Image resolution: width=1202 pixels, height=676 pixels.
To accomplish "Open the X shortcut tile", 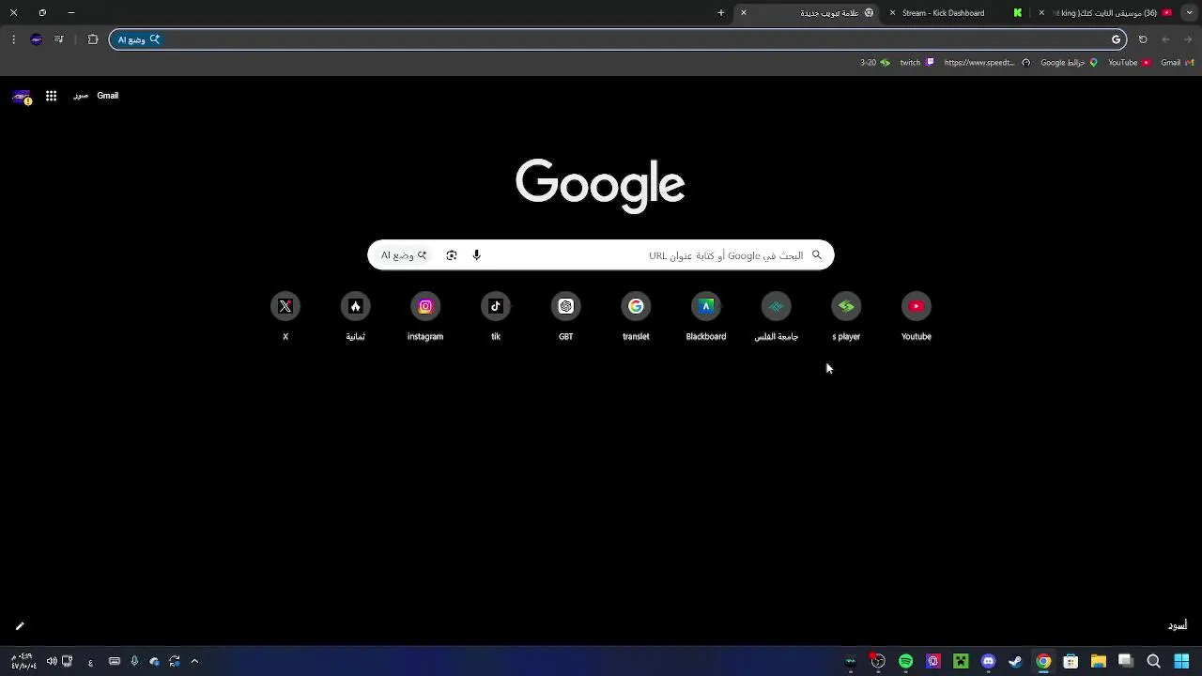I will point(285,317).
